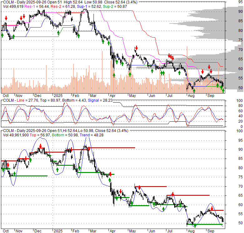This screenshot has height=233, width=244.
Task: Click 'Sep' on the lower trend chart axis
Action: click(x=211, y=231)
